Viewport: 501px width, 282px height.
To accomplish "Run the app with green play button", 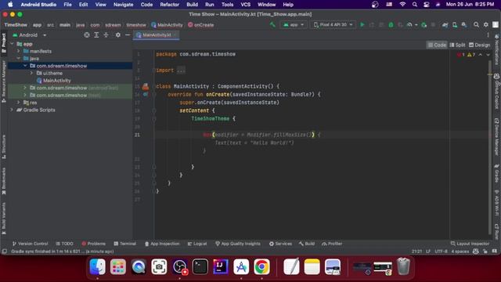I will 362,24.
